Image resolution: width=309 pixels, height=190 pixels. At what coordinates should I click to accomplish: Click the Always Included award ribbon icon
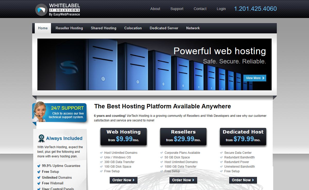41,138
